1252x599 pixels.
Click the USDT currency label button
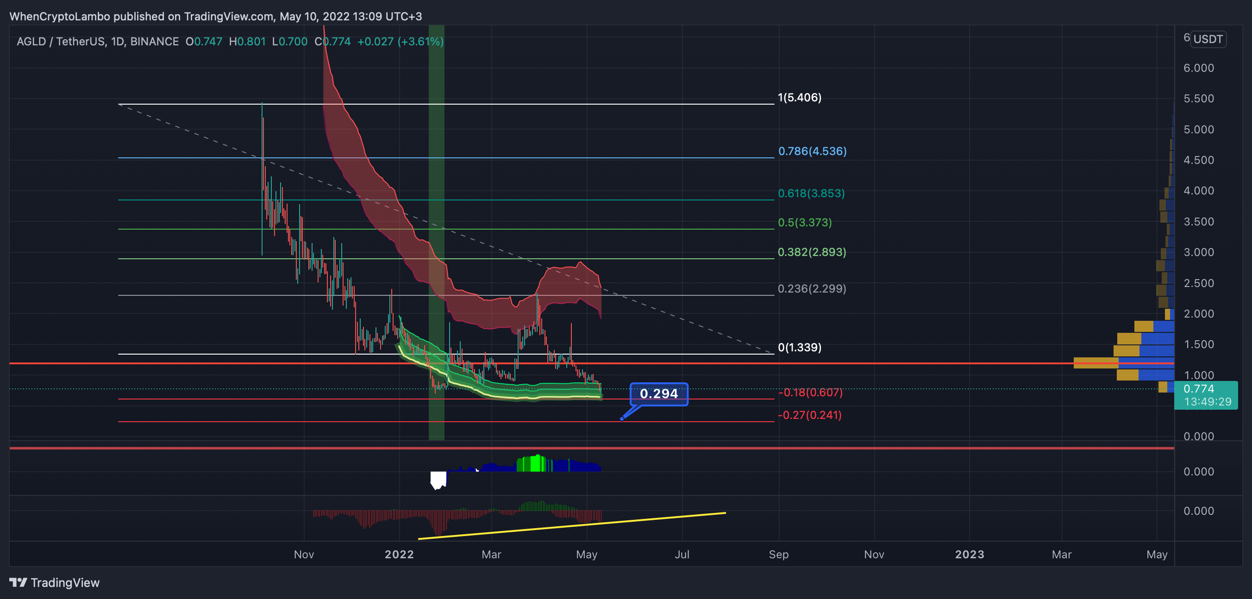pos(1208,39)
